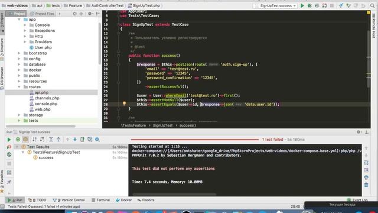Pin the Run tab
Image resolution: width=378 pixels, height=213 pixels.
9,182
